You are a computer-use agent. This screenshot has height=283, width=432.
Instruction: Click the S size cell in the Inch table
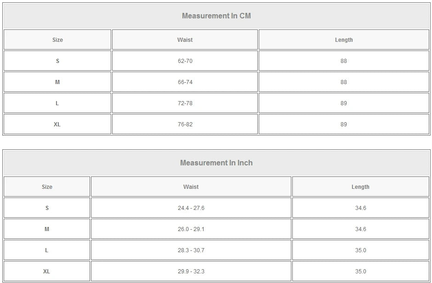[x=47, y=208]
